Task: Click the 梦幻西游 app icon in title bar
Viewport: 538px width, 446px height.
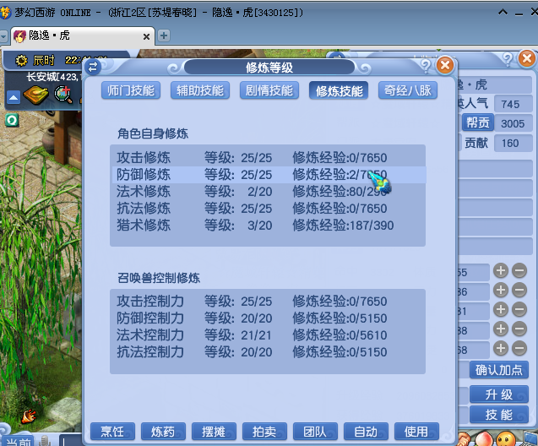Action: tap(5, 13)
